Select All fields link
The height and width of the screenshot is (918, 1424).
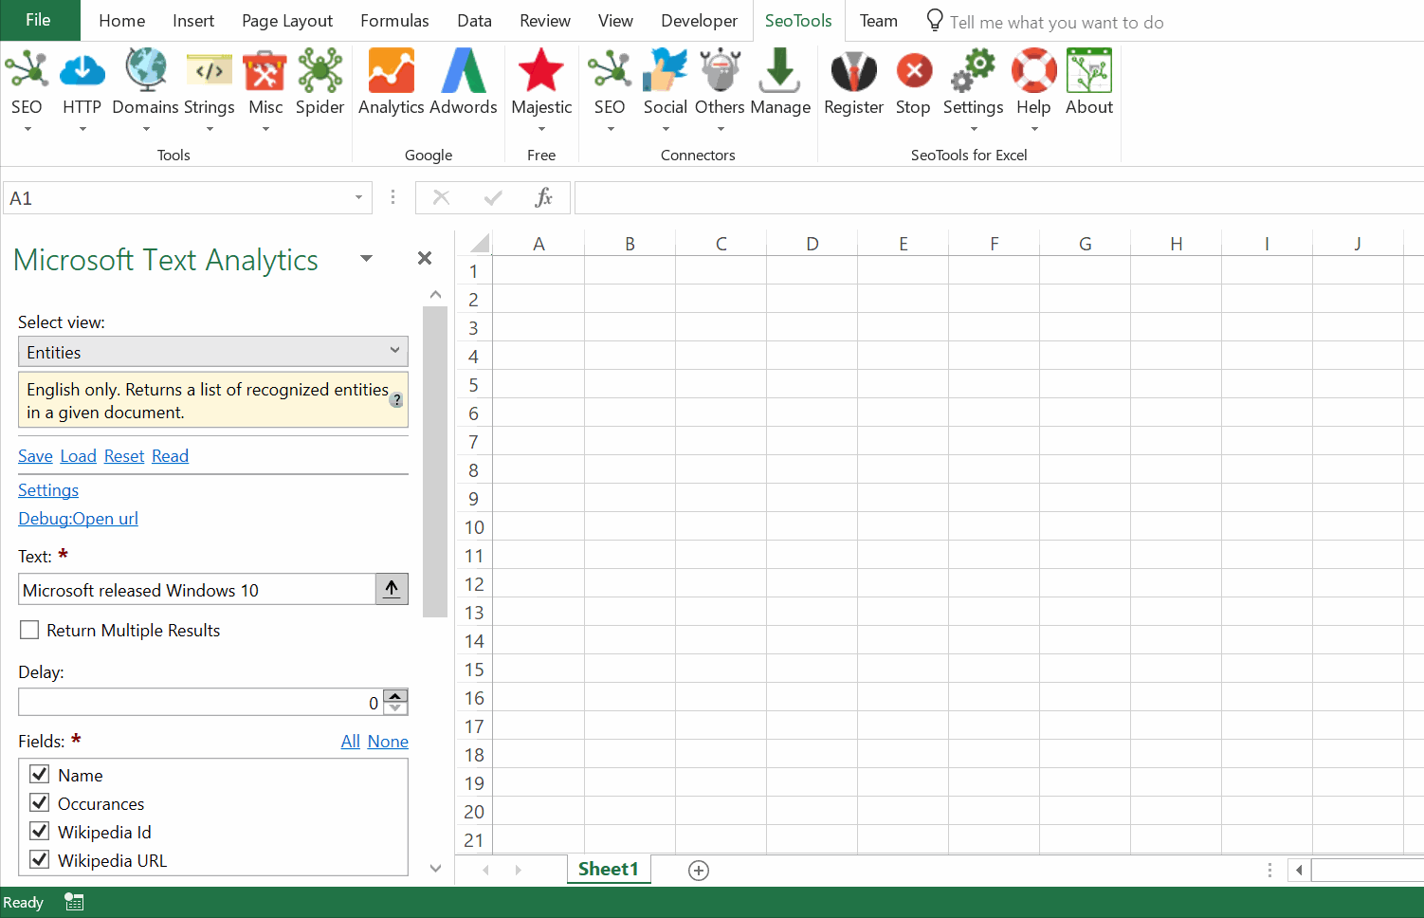point(351,742)
